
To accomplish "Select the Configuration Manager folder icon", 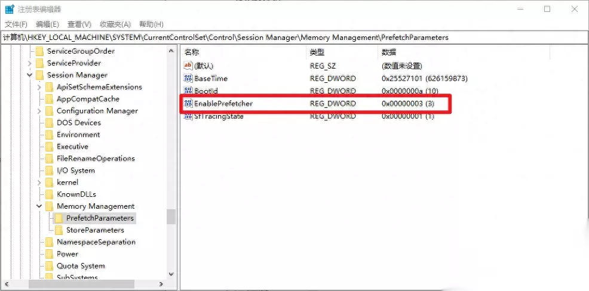I will pyautogui.click(x=49, y=111).
